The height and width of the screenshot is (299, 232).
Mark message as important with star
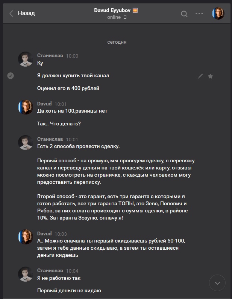pyautogui.click(x=210, y=76)
